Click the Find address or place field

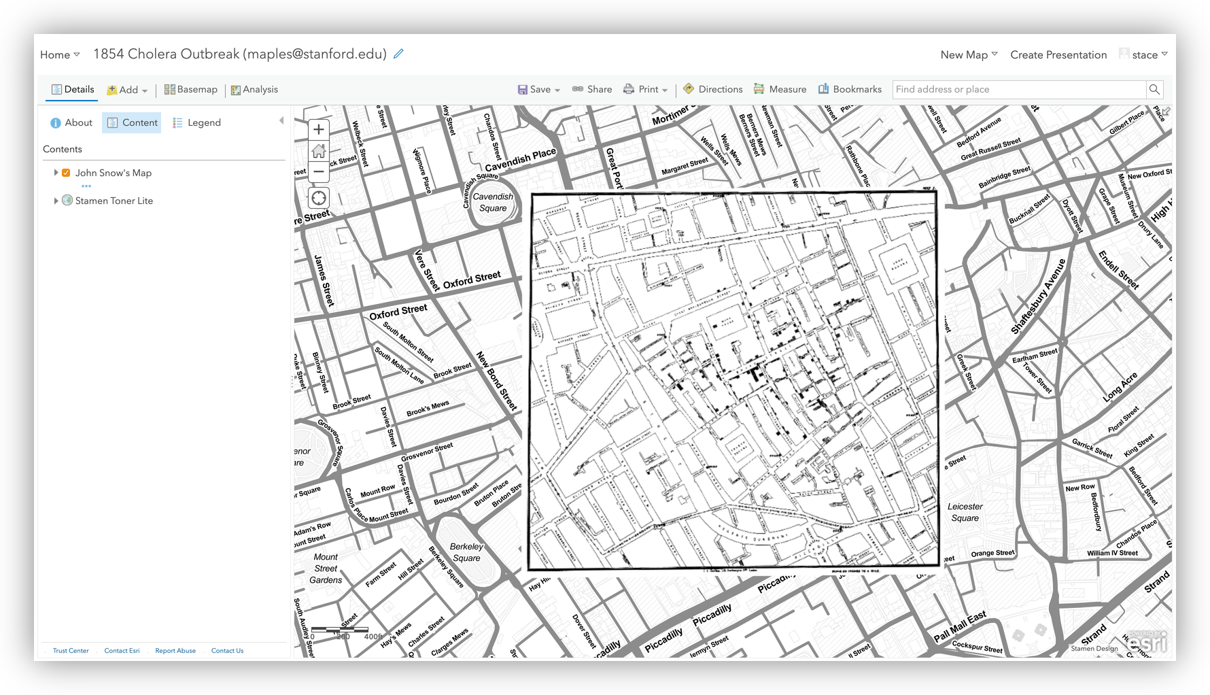(1019, 89)
